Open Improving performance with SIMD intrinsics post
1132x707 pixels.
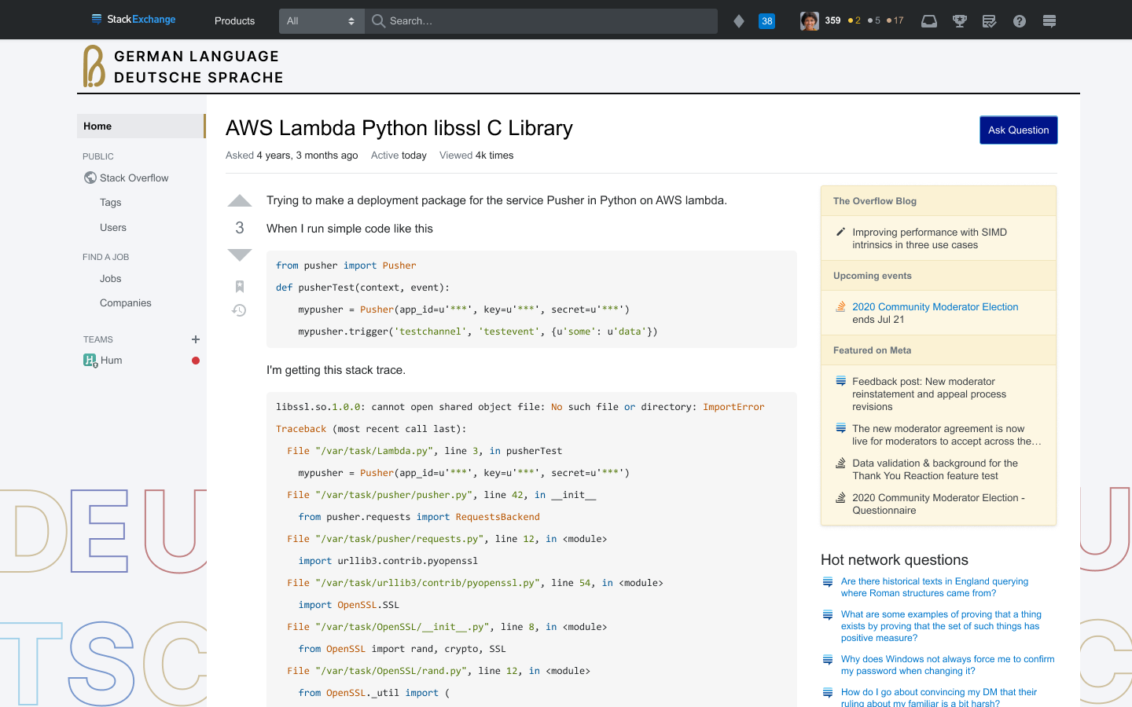pyautogui.click(x=929, y=239)
